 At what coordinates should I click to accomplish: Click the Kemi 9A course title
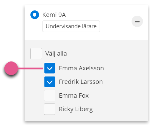[x=54, y=15]
